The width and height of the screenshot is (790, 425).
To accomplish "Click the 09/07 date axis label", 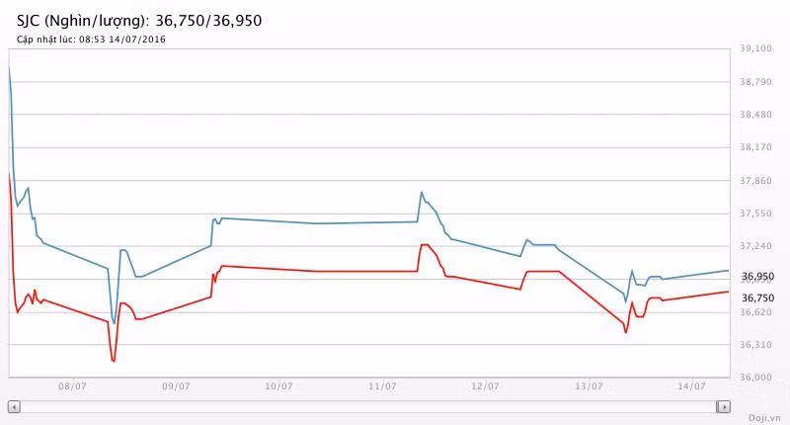I will [176, 386].
